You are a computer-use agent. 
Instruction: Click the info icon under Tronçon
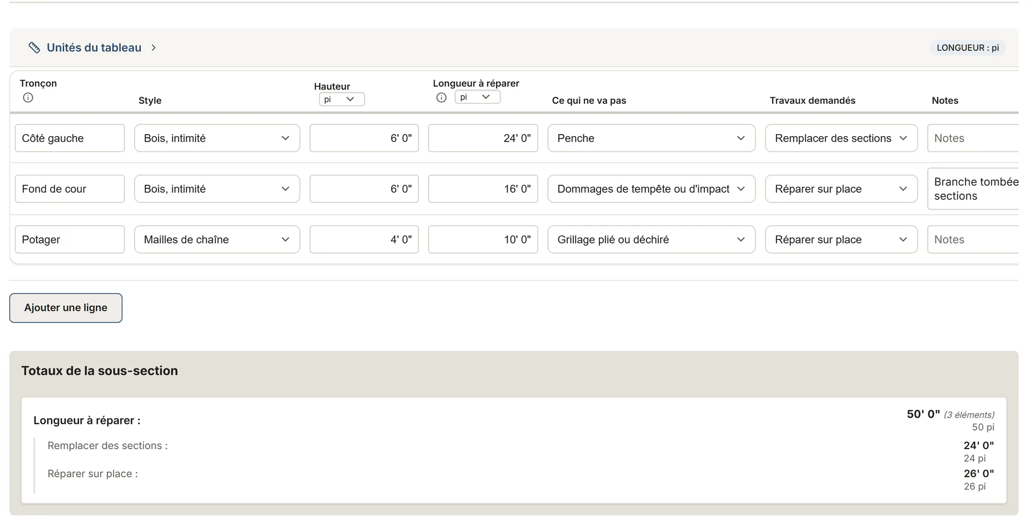[28, 98]
